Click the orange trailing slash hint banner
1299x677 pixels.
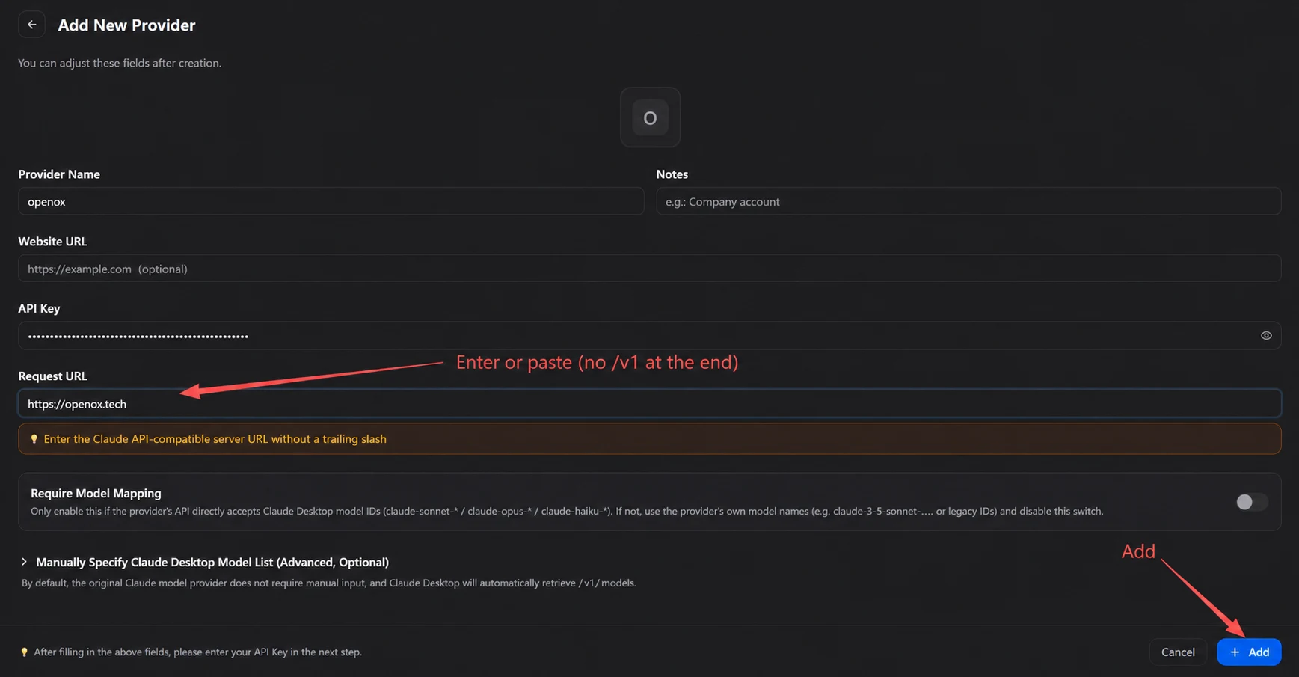coord(649,439)
